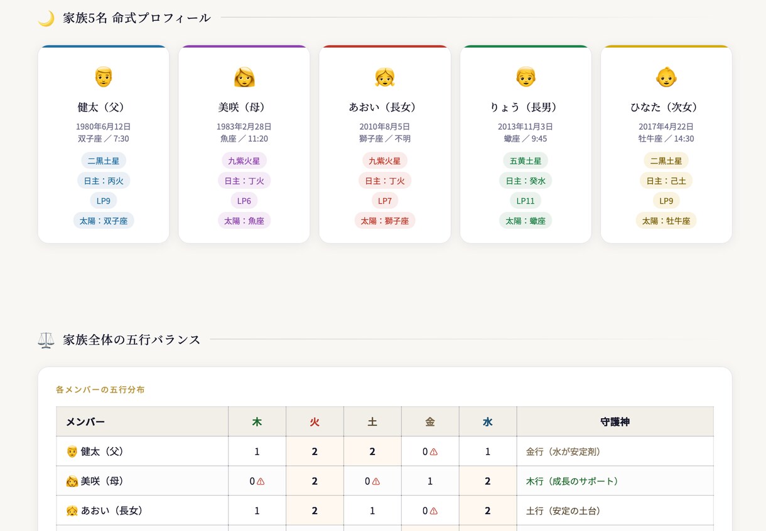Click 家族全体の五行バランス heading

(132, 340)
